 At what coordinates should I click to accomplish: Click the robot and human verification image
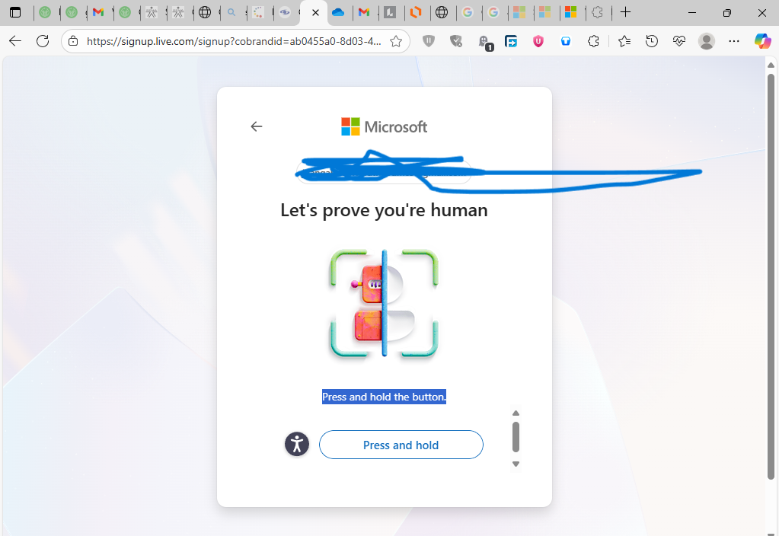coord(384,303)
